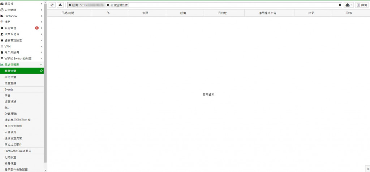This screenshot has height=172, width=370.
Task: Expand the VPN menu chevron
Action: (41, 47)
